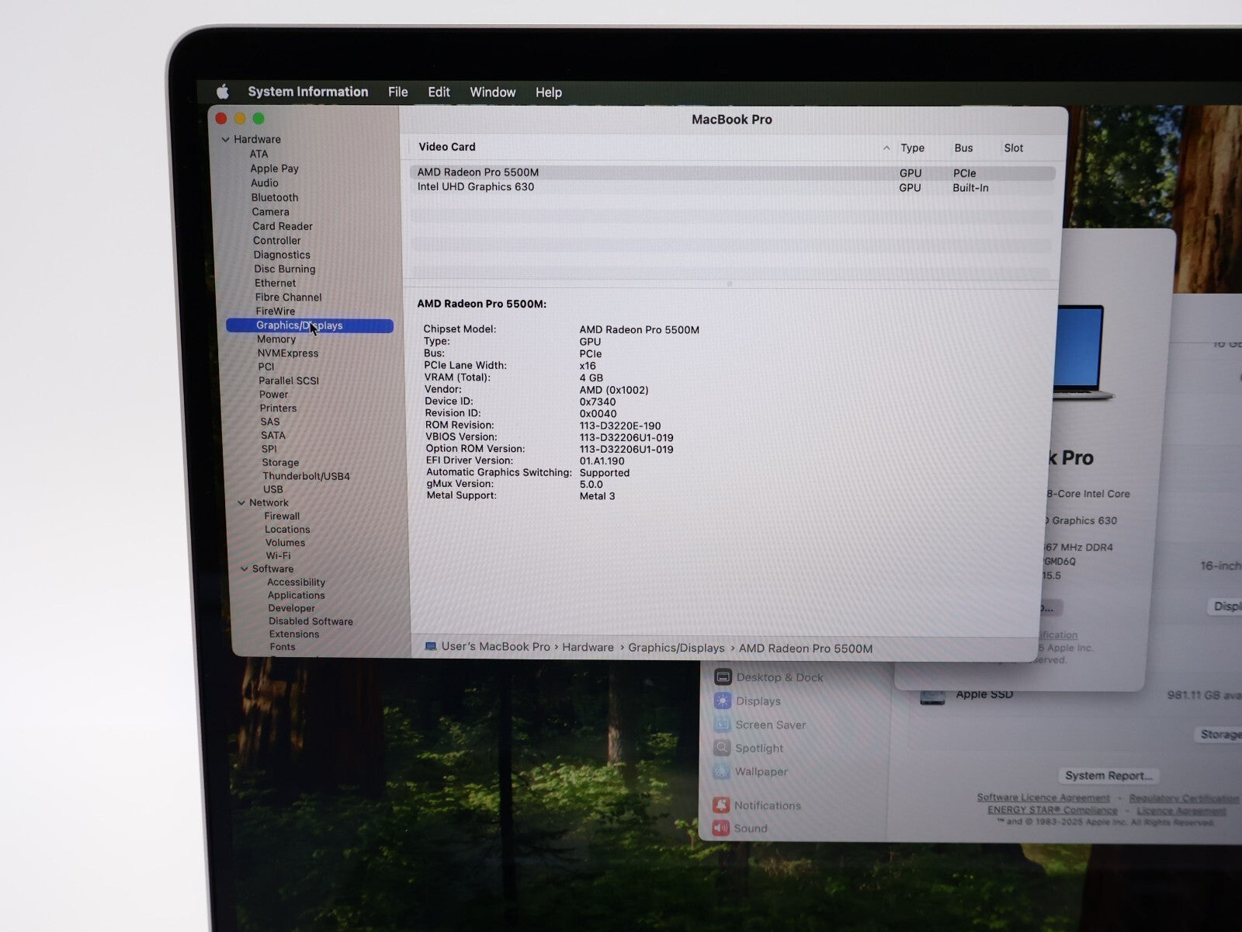Select Thunderbolt/USB4 in the sidebar
This screenshot has height=932, width=1242.
tap(306, 476)
